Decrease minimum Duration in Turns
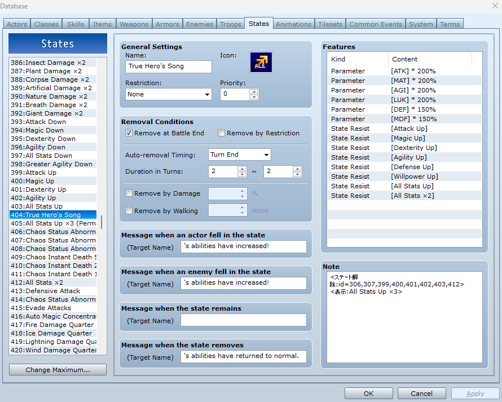 point(242,174)
